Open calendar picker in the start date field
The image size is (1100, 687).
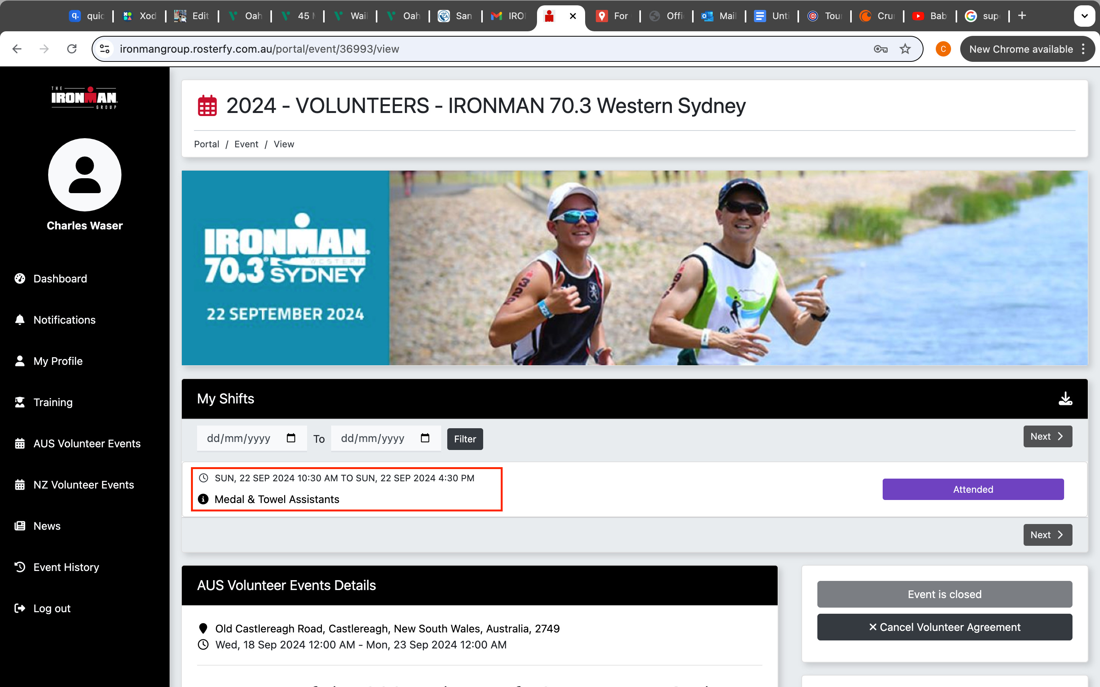click(x=291, y=438)
